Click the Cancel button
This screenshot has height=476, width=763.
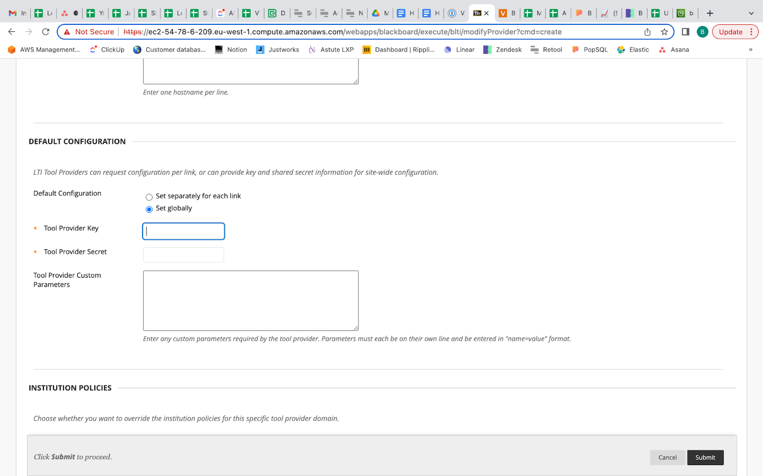(667, 457)
